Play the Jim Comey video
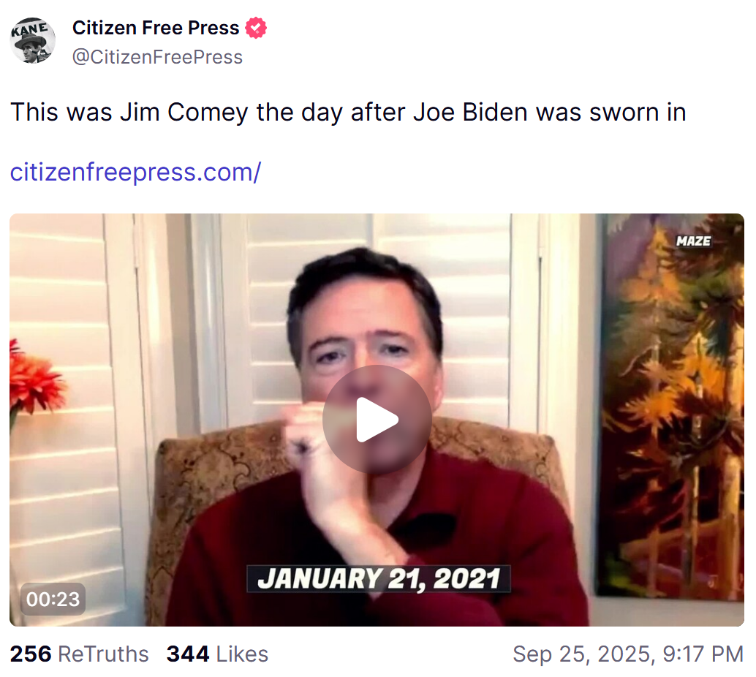 (377, 420)
